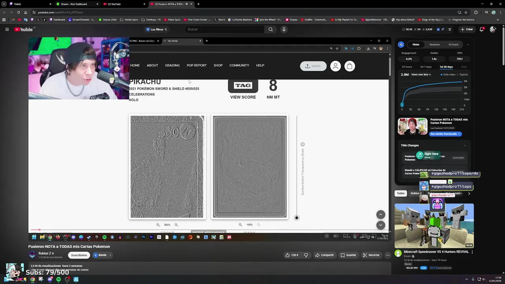
Task: Click the Rubius Z channel avatar
Action: [32, 255]
